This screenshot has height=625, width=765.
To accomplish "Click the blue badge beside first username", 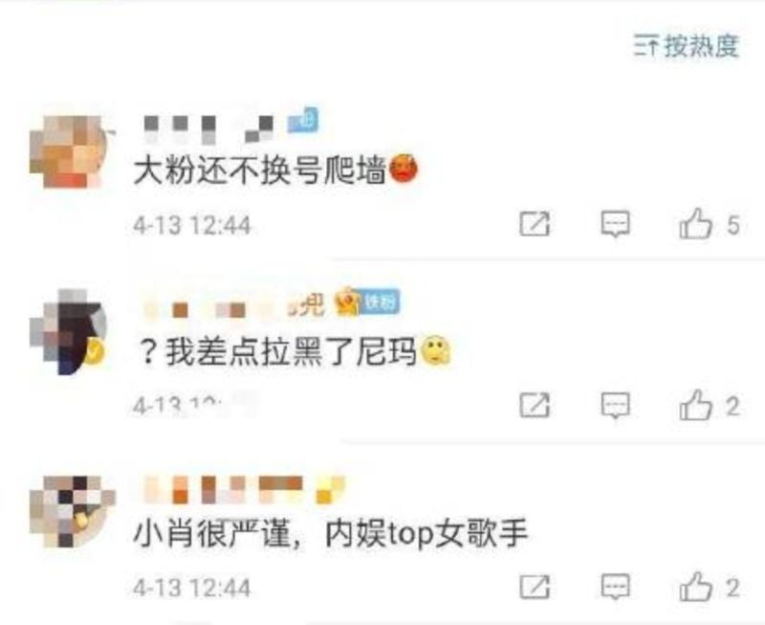I will [x=302, y=120].
